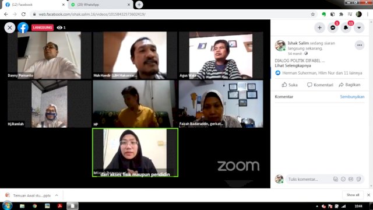Click the address bar URL
This screenshot has height=210, width=373.
pyautogui.click(x=92, y=14)
